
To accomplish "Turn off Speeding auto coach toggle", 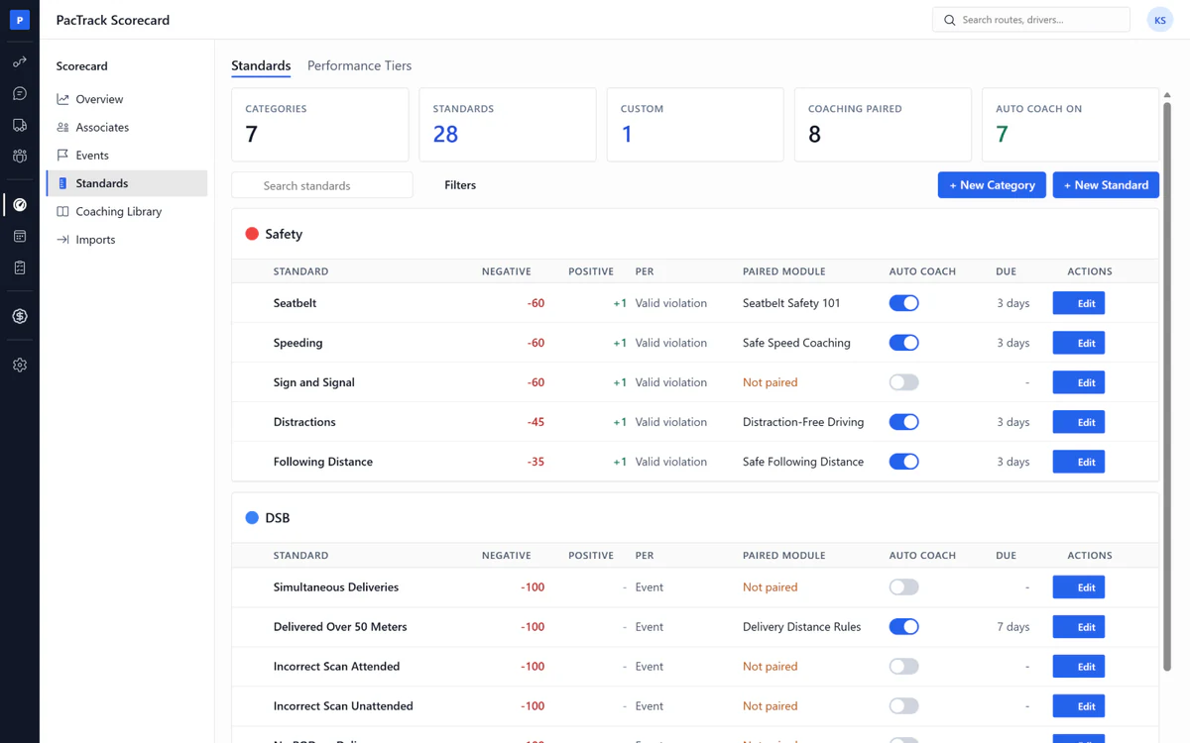I will click(903, 343).
